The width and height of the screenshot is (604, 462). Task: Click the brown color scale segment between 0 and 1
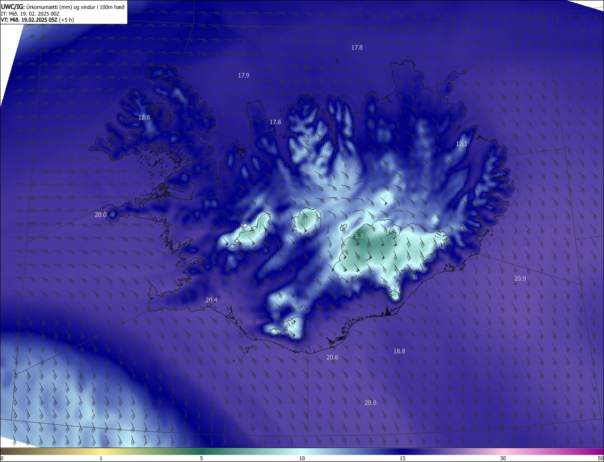pos(50,452)
